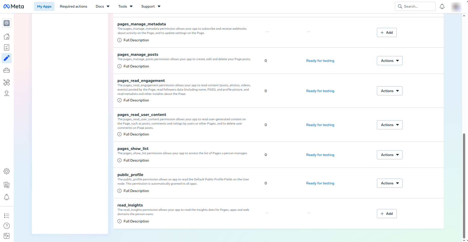Open info icon for public_profile
The image size is (468, 242).
point(119,191)
